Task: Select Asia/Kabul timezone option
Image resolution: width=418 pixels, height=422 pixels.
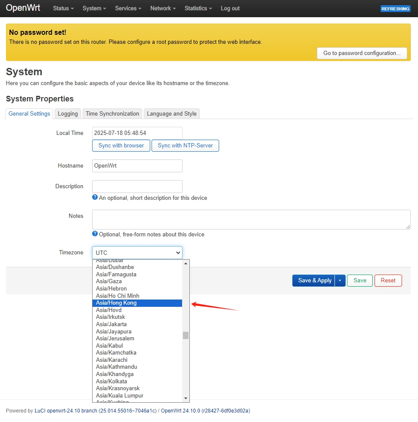Action: tap(137, 346)
